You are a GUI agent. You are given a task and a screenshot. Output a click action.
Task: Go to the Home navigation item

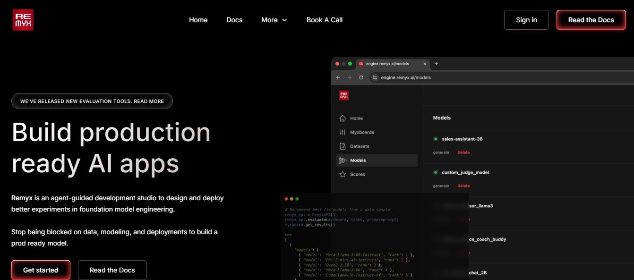click(198, 20)
